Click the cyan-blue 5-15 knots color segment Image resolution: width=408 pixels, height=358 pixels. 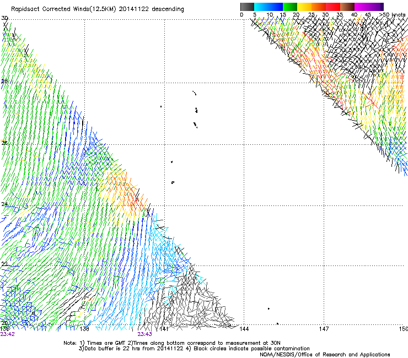tap(269, 7)
